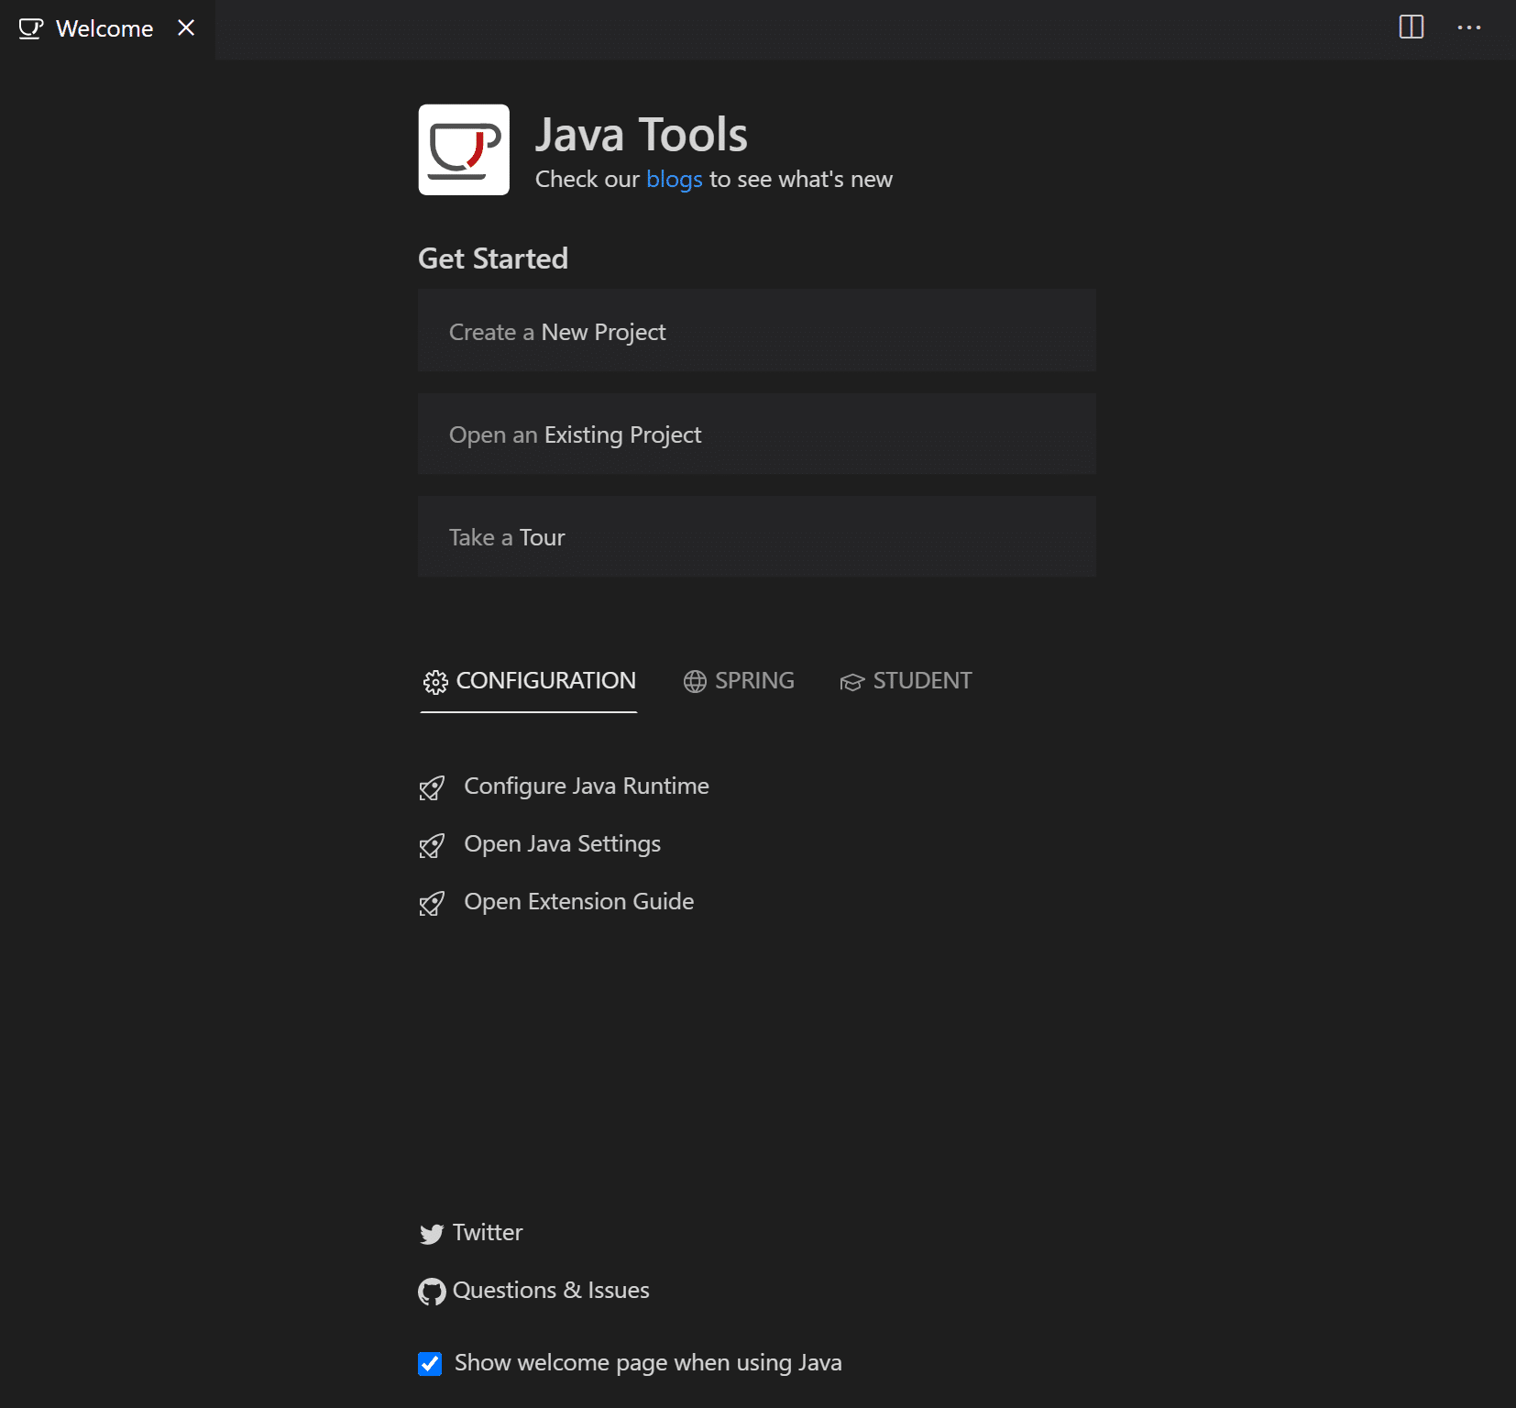
Task: Close the Welcome tab
Action: (x=186, y=27)
